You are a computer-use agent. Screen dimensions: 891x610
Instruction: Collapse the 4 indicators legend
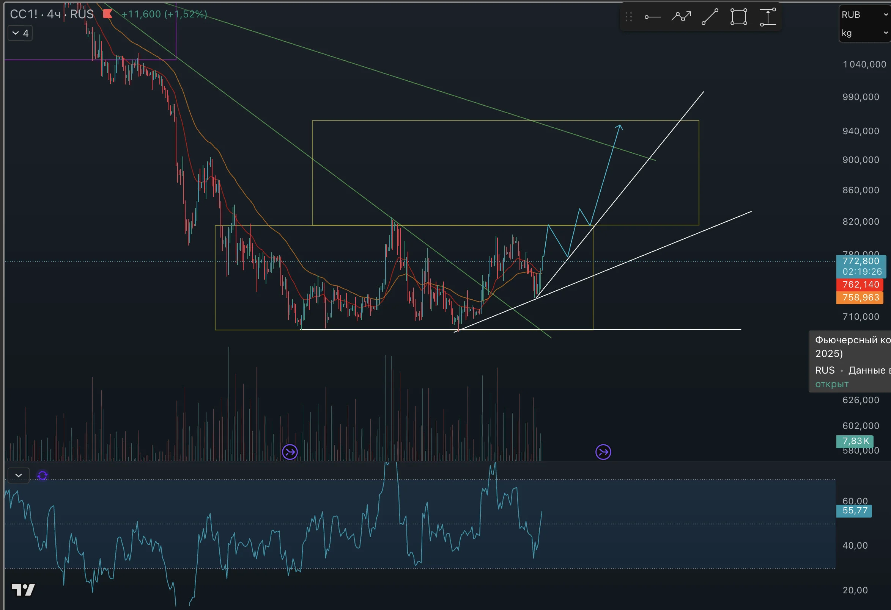(x=20, y=33)
